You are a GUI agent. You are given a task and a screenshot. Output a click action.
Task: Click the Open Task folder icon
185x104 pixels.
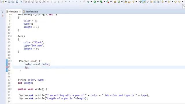(129, 2)
